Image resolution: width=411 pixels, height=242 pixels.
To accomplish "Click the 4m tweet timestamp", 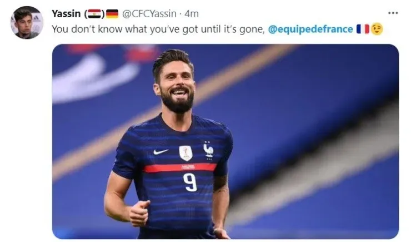I will click(x=192, y=14).
